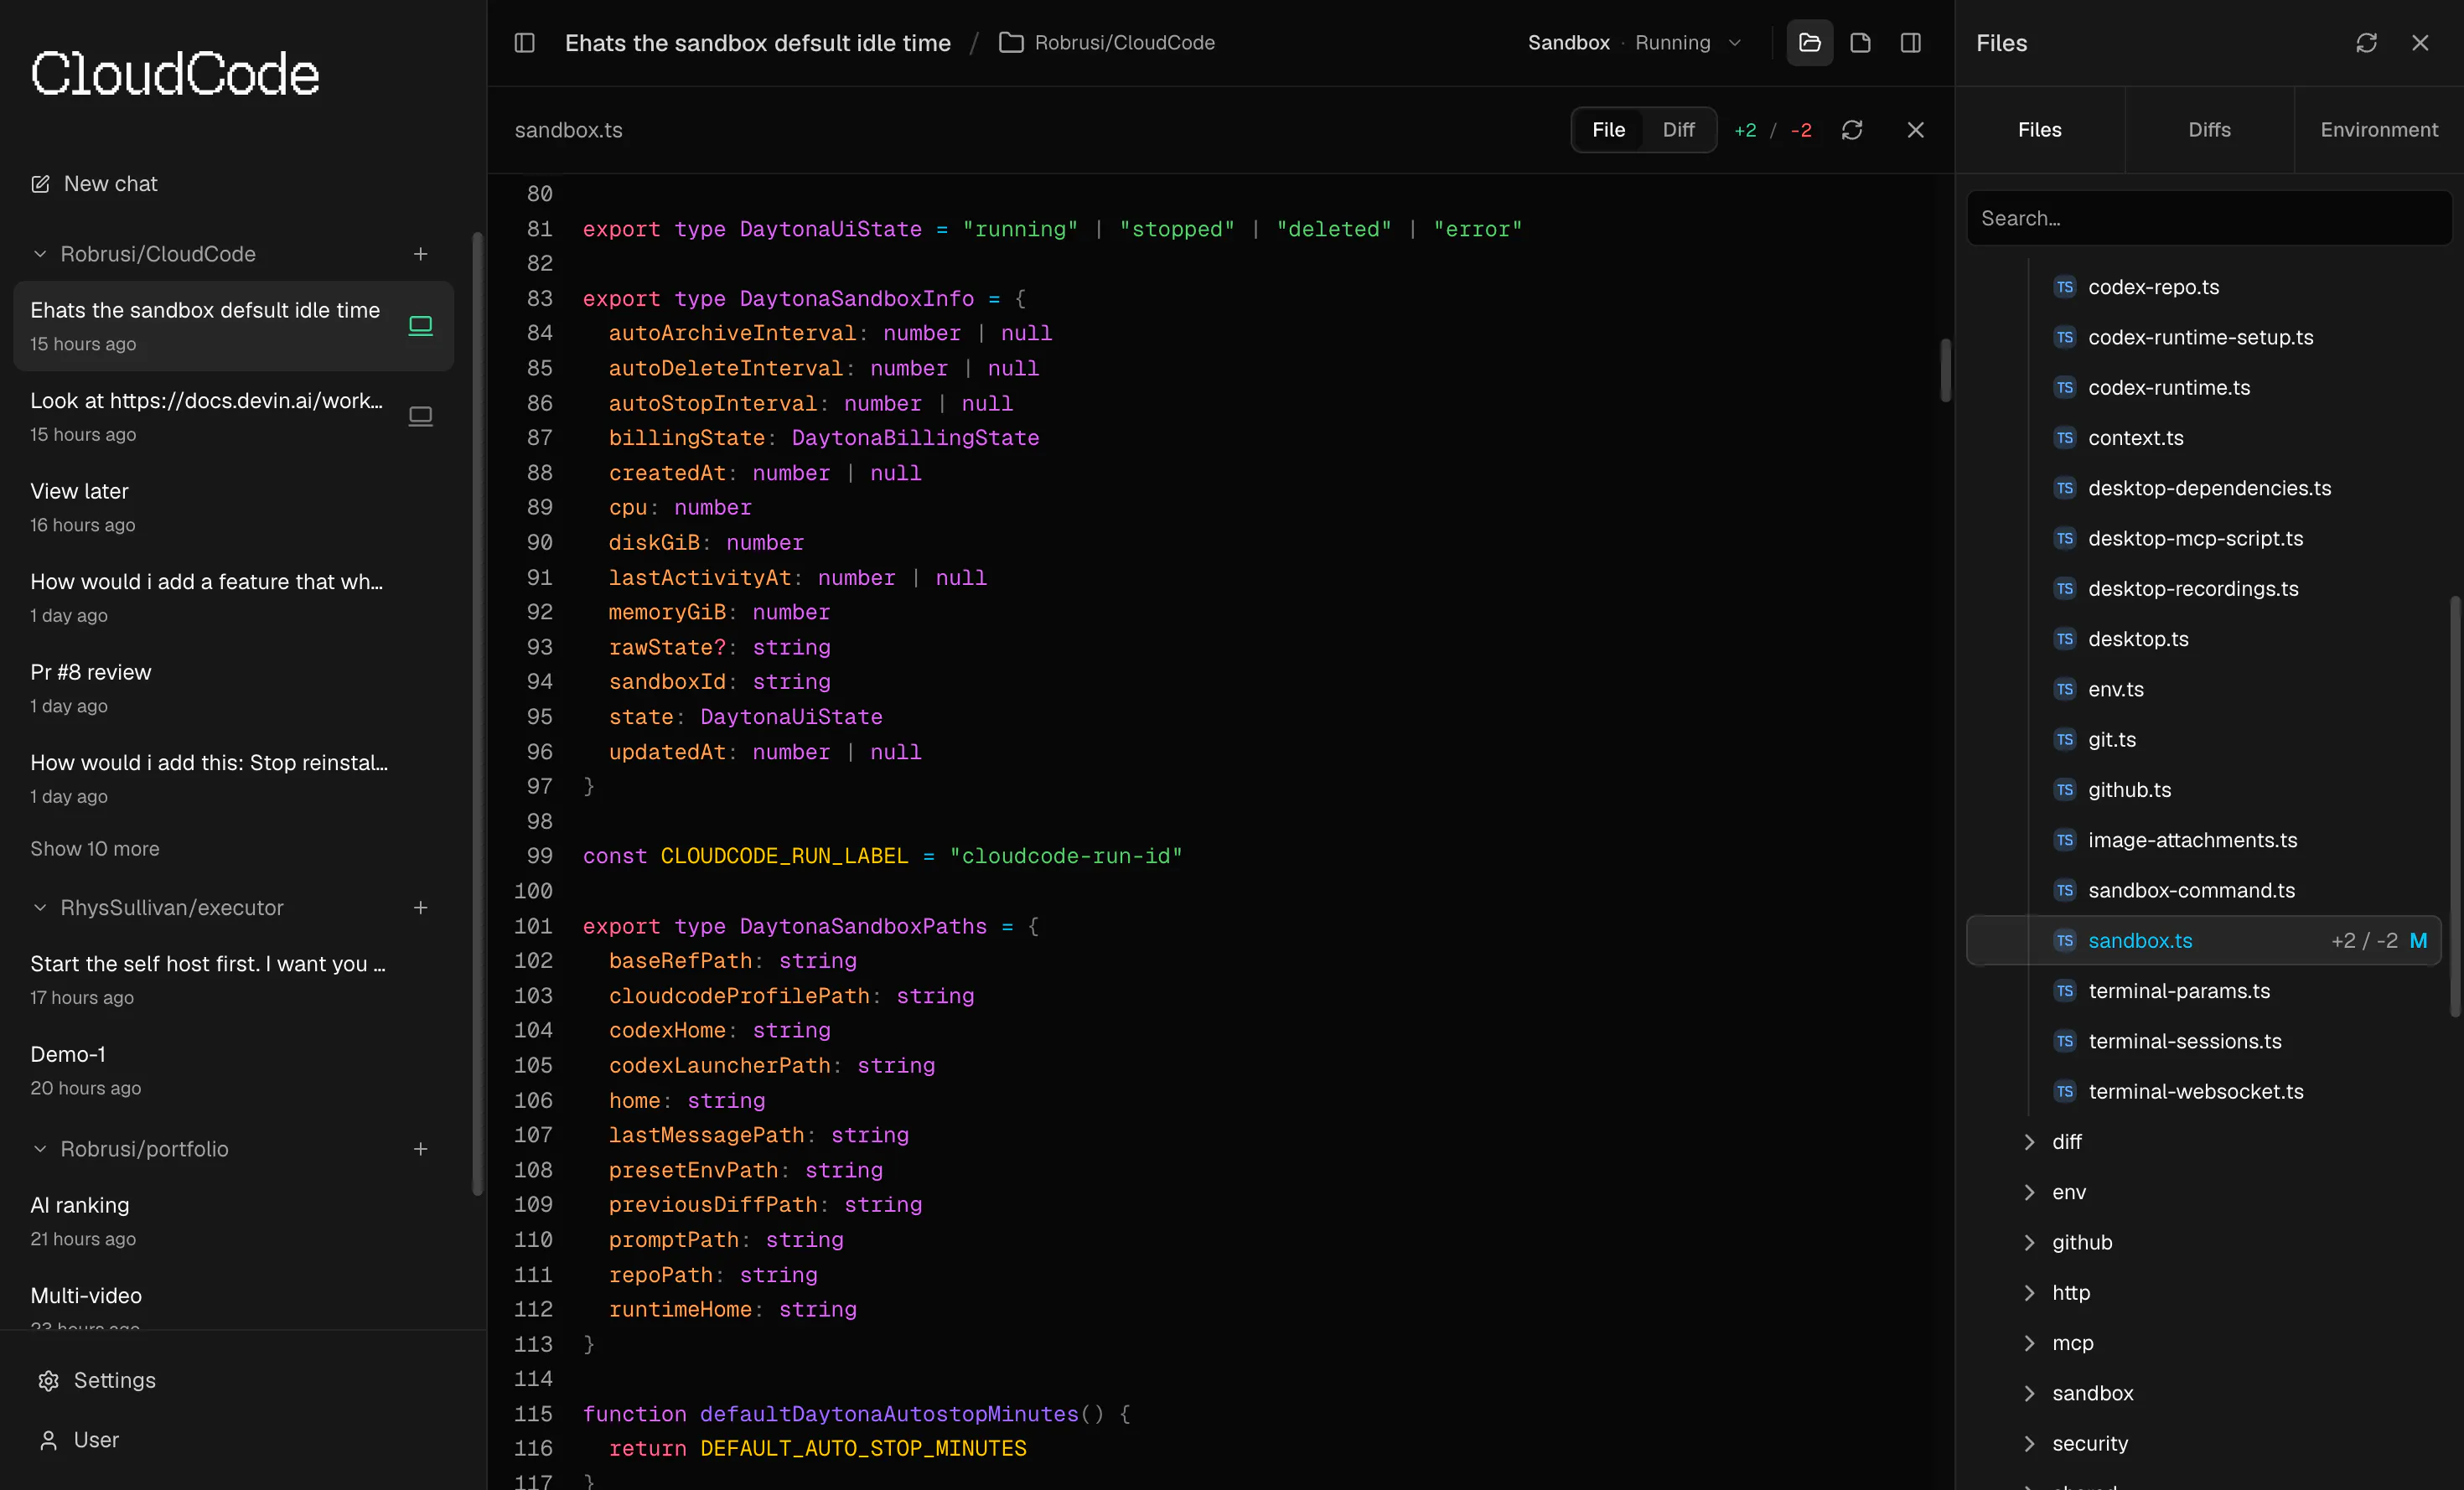Image resolution: width=2464 pixels, height=1490 pixels.
Task: Open desktop-recordings.ts in the file tree
Action: pos(2203,589)
